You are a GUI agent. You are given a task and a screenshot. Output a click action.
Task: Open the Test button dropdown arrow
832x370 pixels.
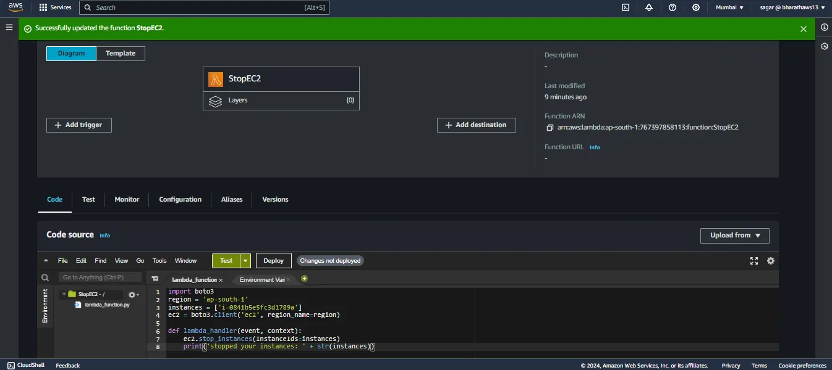(x=246, y=261)
